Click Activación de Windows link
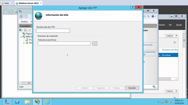The height and width of the screenshot is (105, 188). [x=170, y=50]
